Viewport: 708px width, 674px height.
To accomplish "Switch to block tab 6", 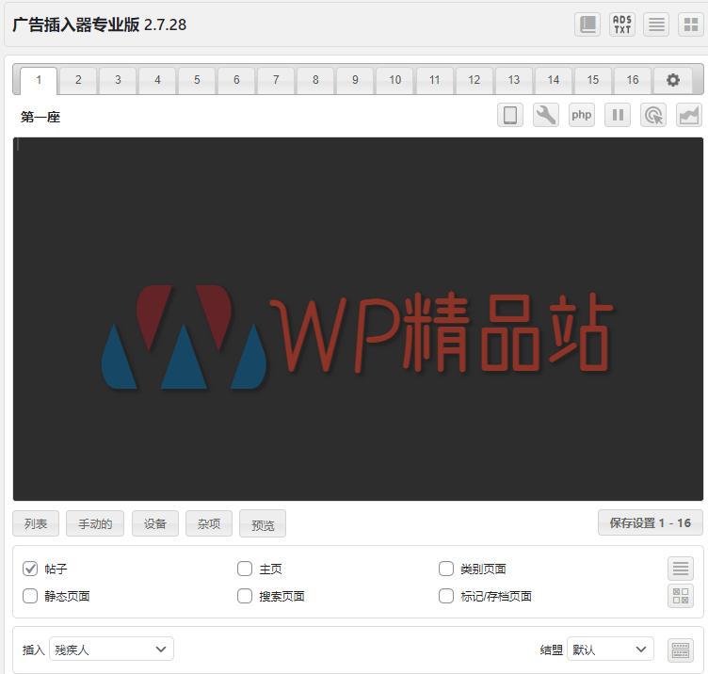I will point(236,80).
